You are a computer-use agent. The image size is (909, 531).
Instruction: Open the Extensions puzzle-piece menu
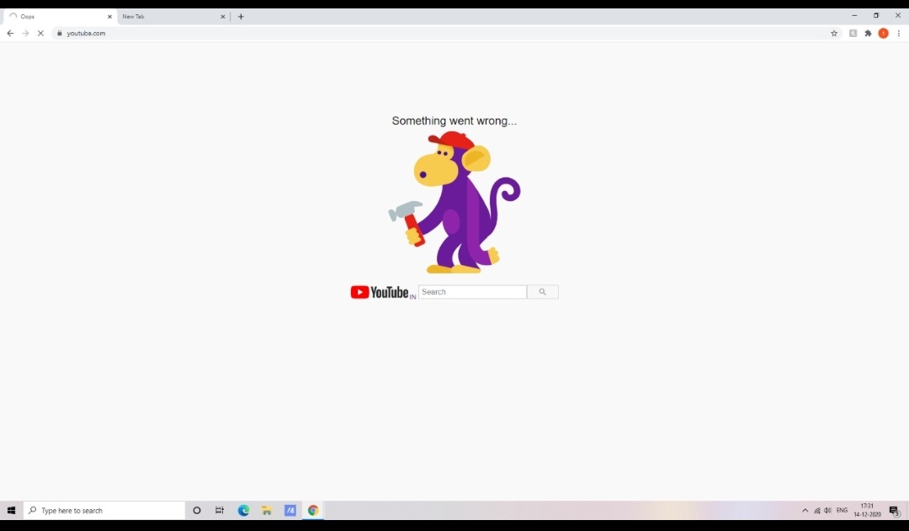[x=868, y=33]
